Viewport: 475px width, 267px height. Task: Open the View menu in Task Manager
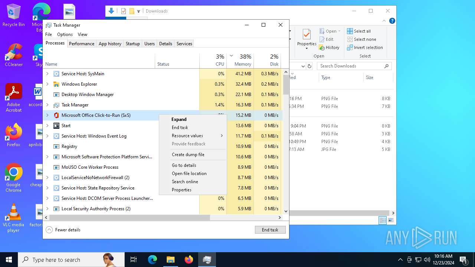coord(82,34)
